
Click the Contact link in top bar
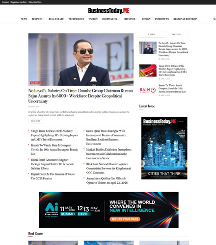tap(5, 2)
